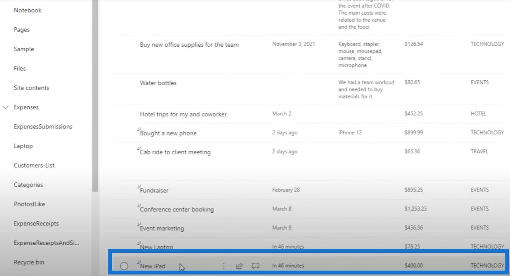Click the HOTEL category cell

pyautogui.click(x=478, y=113)
